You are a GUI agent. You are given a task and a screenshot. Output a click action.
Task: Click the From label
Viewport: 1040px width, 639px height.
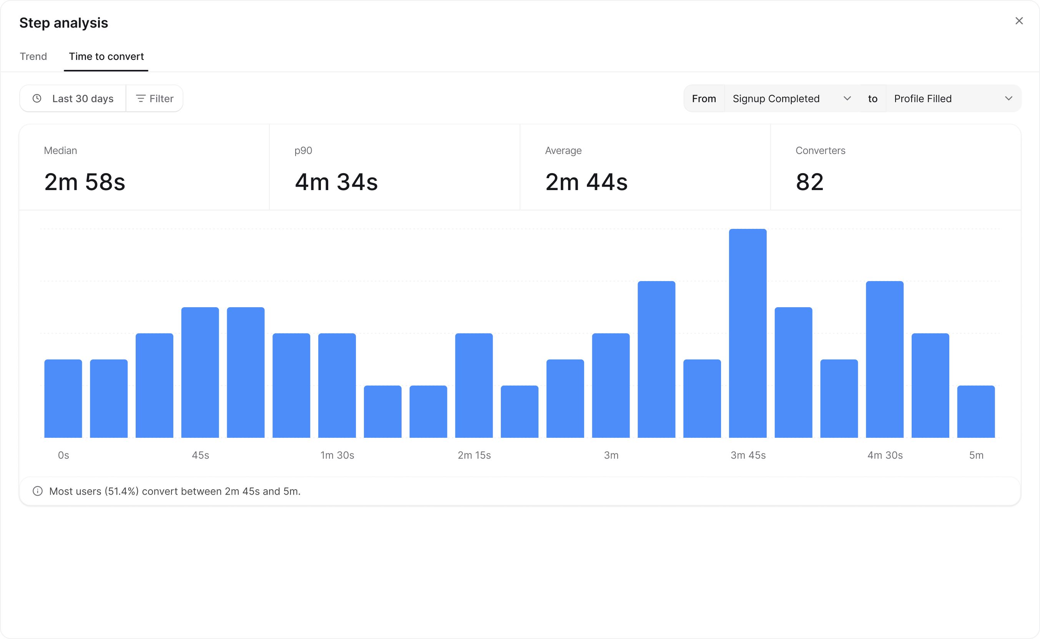pos(704,98)
